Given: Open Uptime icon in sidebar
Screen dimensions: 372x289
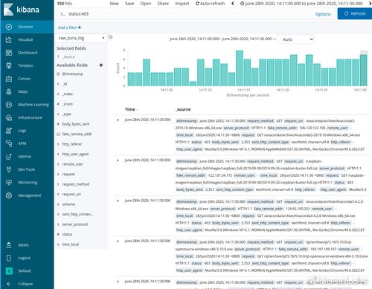Looking at the screenshot, I should click(9, 157).
